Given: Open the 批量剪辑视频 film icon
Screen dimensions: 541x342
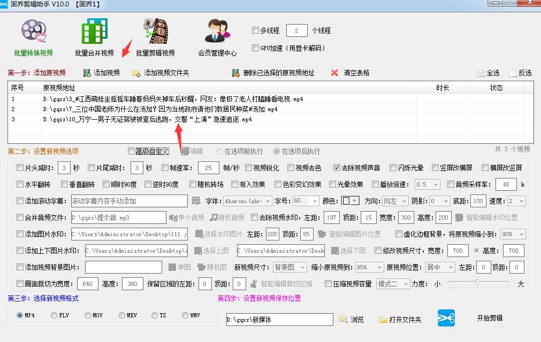Looking at the screenshot, I should point(155,31).
